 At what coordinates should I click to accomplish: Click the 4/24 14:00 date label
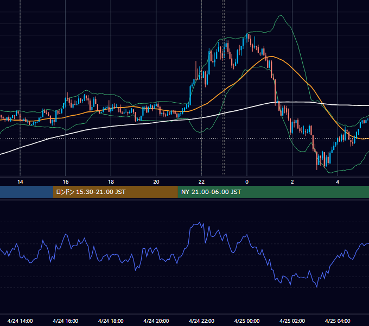[x=20, y=321]
